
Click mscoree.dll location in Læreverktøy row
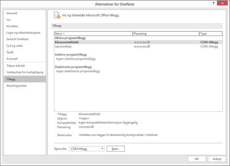pos(142,46)
